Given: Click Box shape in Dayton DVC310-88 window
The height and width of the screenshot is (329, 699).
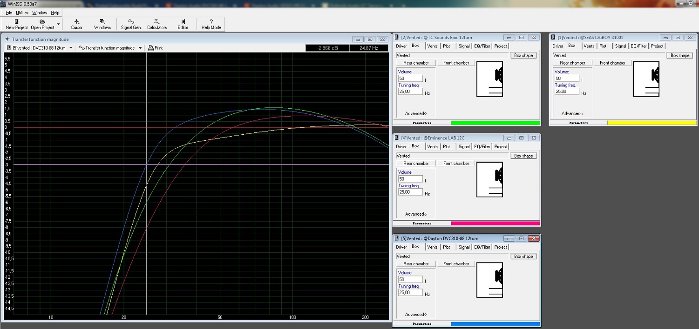Looking at the screenshot, I should (x=524, y=257).
